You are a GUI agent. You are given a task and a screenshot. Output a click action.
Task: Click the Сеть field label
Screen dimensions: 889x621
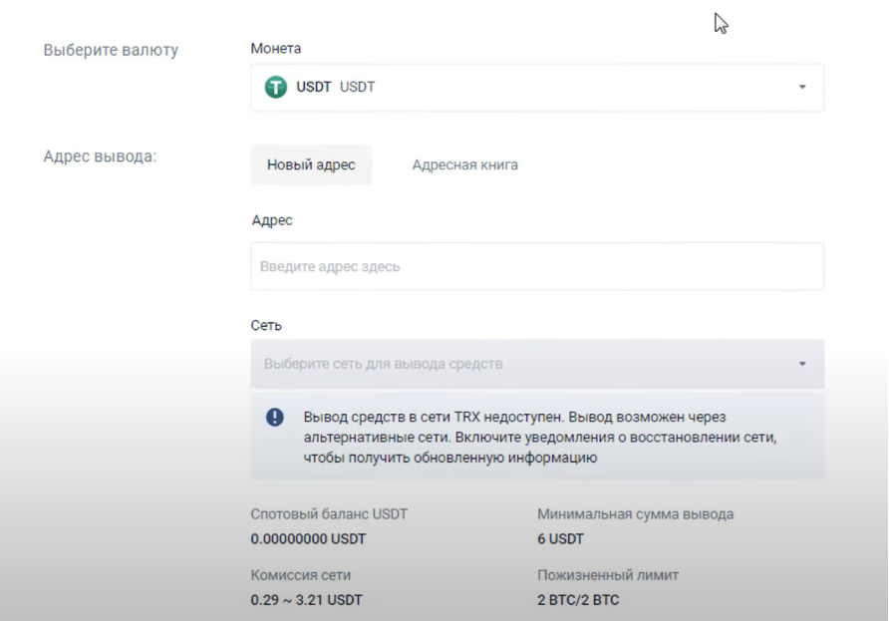pyautogui.click(x=266, y=326)
